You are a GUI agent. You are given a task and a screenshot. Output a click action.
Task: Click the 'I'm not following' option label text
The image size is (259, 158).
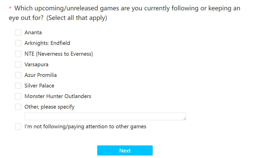click(85, 127)
